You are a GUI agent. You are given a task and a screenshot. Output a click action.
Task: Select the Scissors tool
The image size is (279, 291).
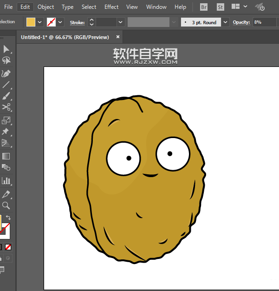6,107
